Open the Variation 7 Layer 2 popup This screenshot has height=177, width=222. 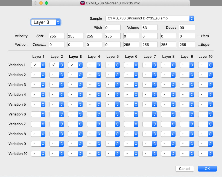(57, 124)
